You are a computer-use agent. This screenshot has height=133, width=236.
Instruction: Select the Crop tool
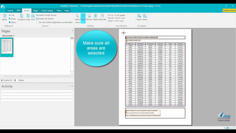click(28, 17)
